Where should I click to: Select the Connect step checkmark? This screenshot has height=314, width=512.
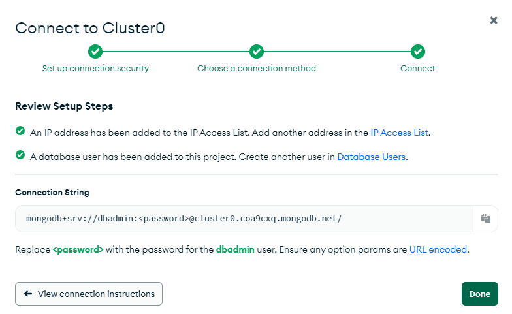[418, 52]
